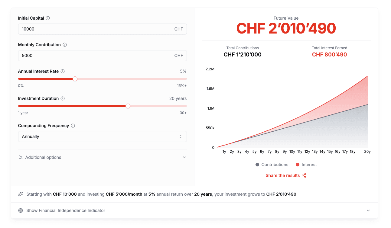Click the share icon next to results
Image resolution: width=391 pixels, height=228 pixels.
pos(304,175)
